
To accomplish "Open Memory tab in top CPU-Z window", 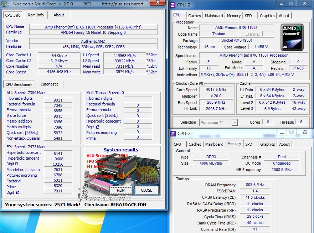I will coord(234,16).
